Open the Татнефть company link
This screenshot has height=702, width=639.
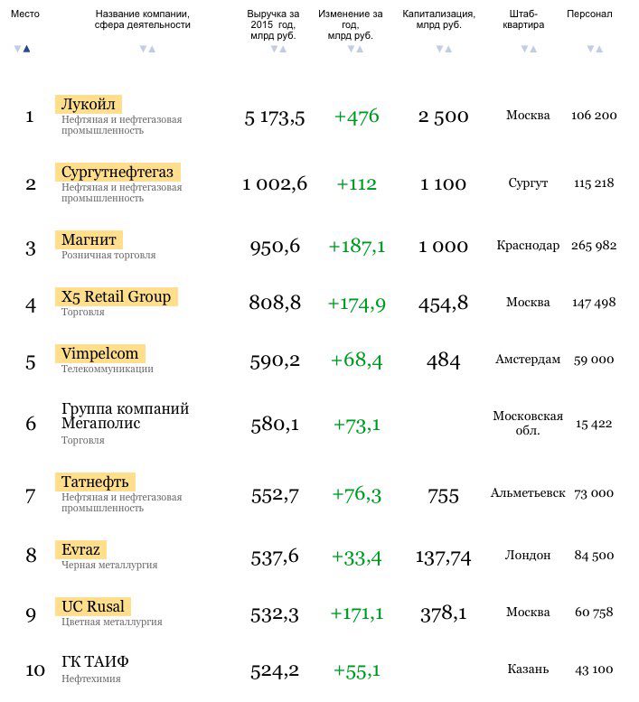(x=96, y=482)
